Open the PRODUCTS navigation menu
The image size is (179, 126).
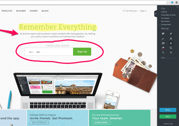click(x=7, y=11)
